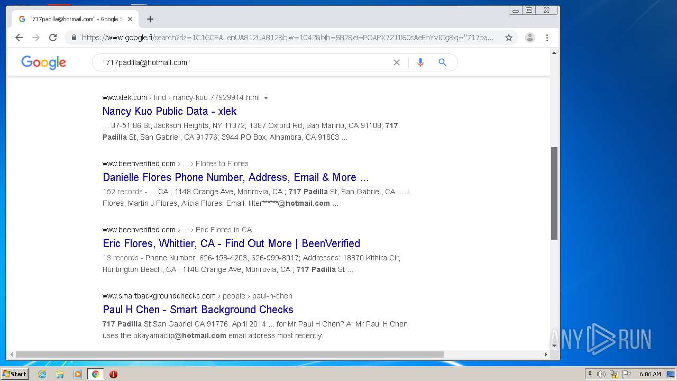The height and width of the screenshot is (381, 677).
Task: Click the forward navigation arrow
Action: coord(36,38)
